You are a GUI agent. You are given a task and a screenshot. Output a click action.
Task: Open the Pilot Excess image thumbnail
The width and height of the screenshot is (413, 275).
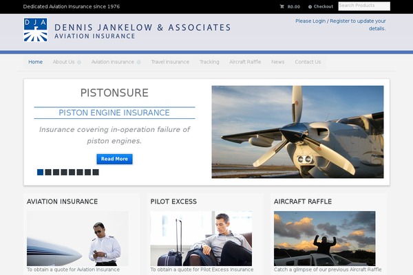[x=201, y=239]
